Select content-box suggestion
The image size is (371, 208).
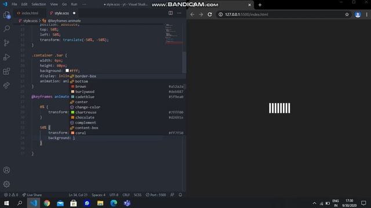[127, 128]
